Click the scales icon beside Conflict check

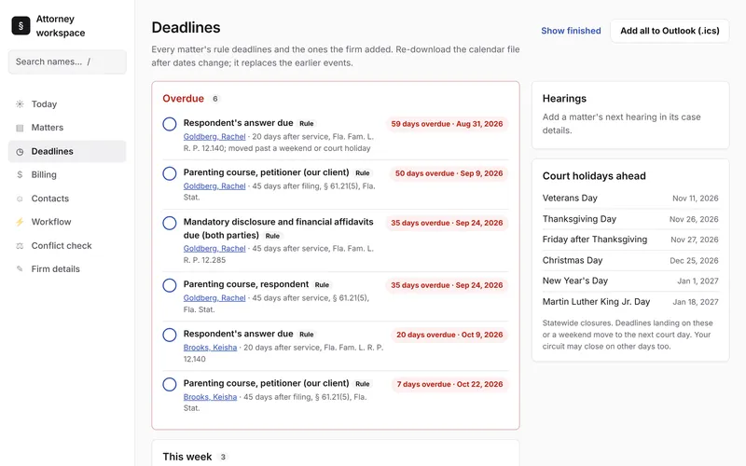pyautogui.click(x=20, y=246)
